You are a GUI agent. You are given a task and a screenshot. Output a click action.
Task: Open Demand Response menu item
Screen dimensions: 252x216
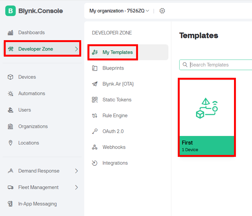42,171
